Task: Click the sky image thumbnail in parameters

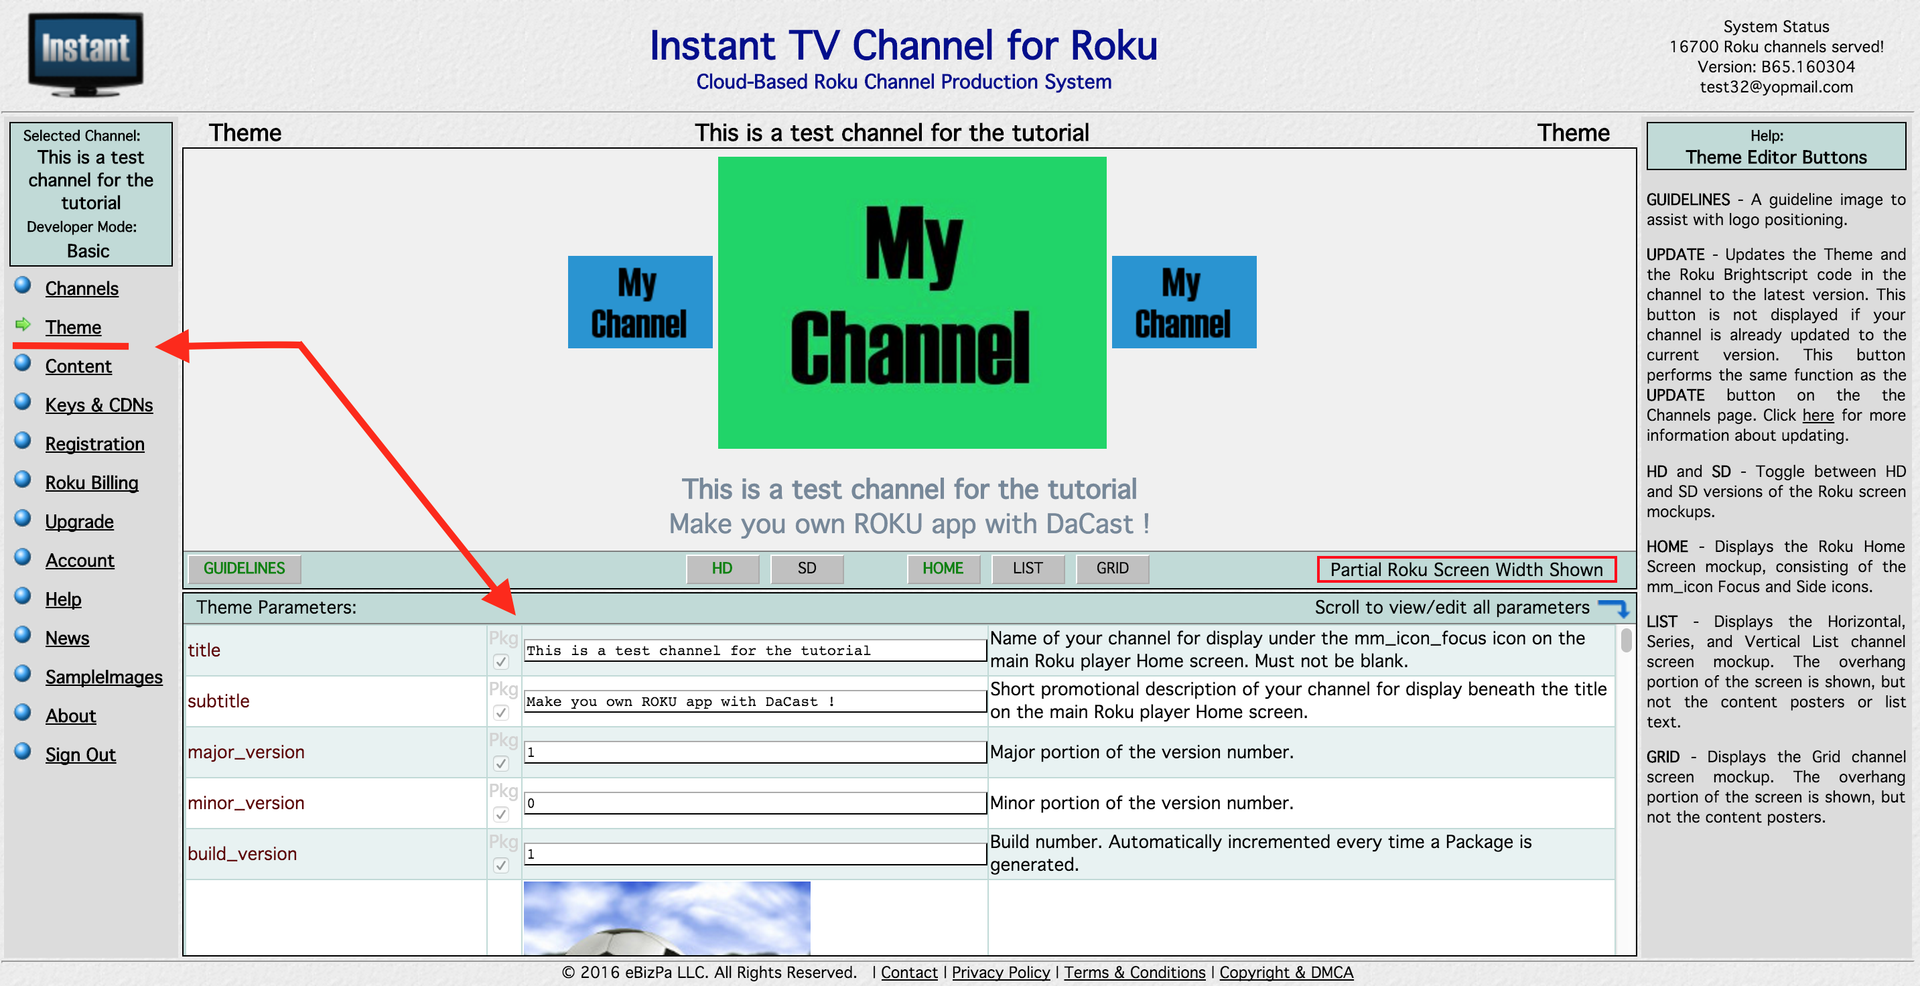Action: (667, 918)
